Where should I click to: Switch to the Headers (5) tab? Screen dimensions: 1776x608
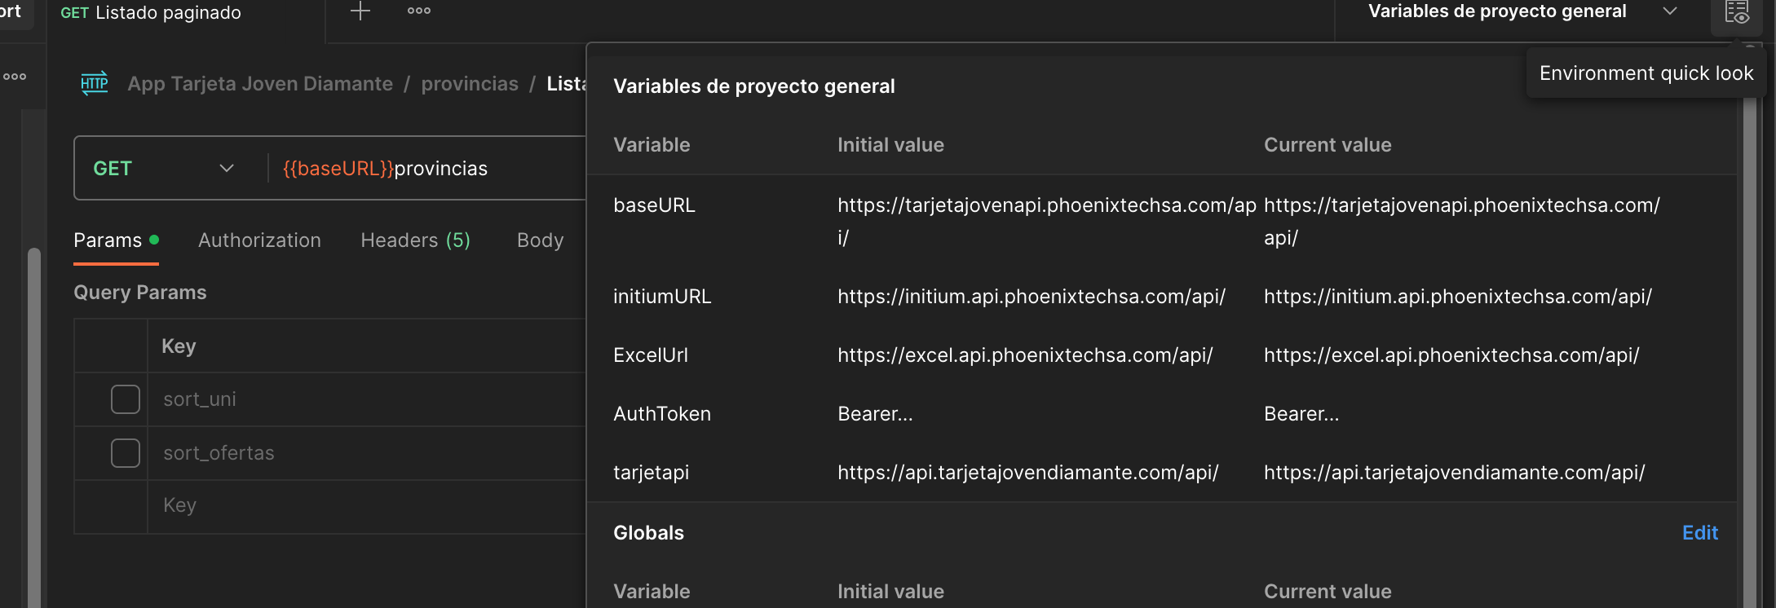click(415, 240)
